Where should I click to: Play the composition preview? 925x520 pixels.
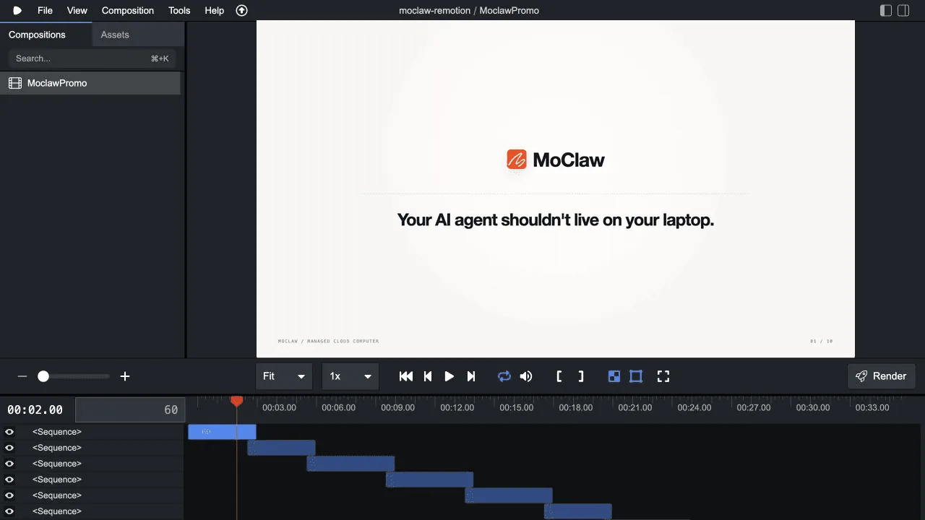point(449,376)
